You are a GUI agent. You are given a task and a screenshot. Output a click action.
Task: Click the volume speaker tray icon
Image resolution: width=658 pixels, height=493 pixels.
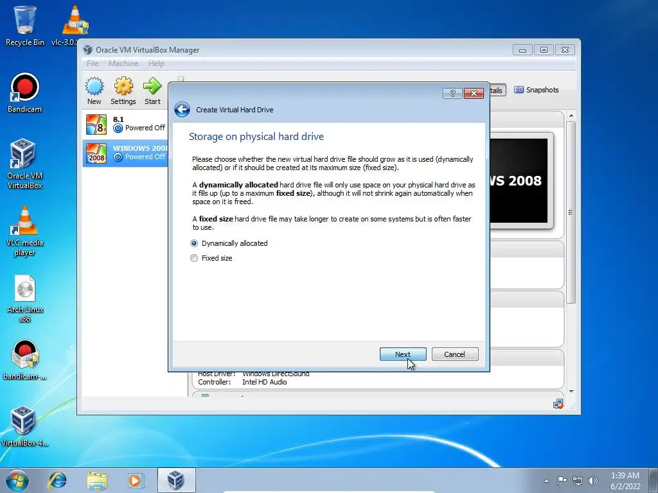(x=593, y=480)
